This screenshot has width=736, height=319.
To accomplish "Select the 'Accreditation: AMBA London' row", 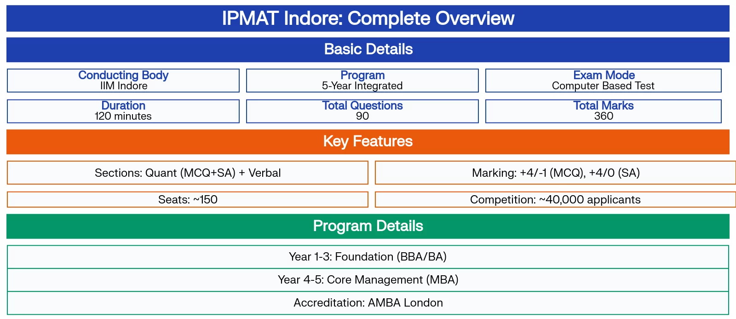I will 368,303.
